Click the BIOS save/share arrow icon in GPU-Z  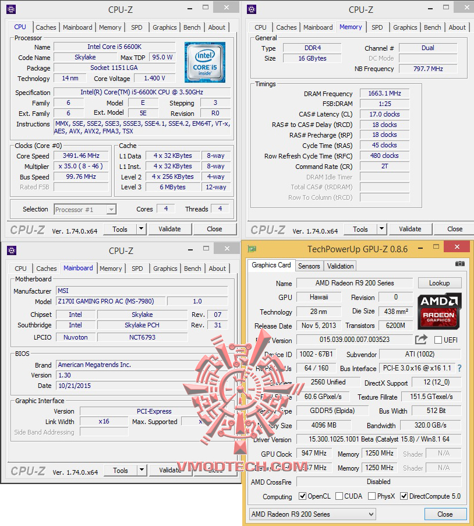point(422,339)
